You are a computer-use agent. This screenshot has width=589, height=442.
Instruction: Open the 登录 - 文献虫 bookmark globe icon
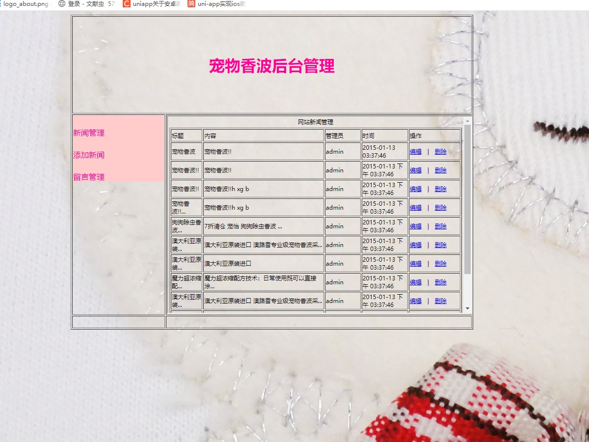pyautogui.click(x=62, y=4)
